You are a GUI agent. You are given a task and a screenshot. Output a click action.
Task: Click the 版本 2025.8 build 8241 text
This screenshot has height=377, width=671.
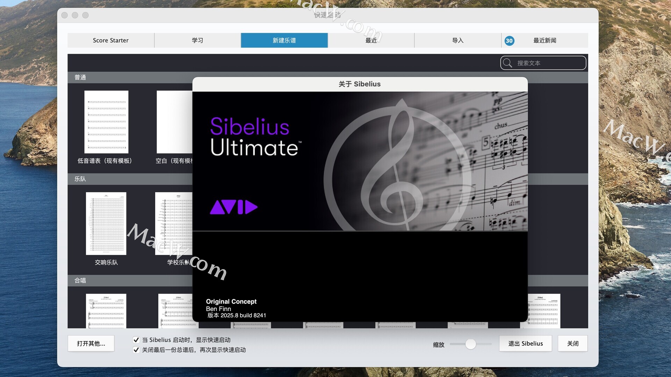click(237, 315)
